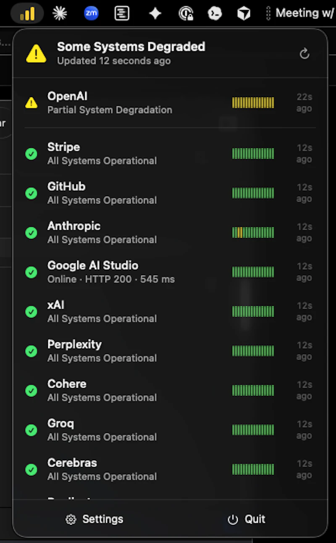Click the Cohere uptime history bar

click(253, 391)
